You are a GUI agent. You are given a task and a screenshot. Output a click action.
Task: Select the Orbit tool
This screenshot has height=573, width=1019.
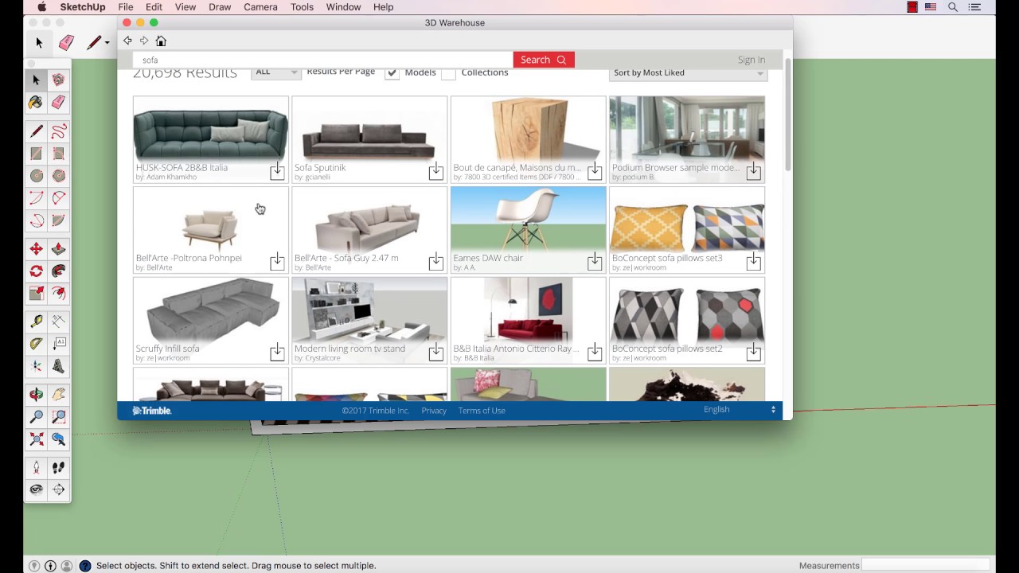pyautogui.click(x=36, y=394)
